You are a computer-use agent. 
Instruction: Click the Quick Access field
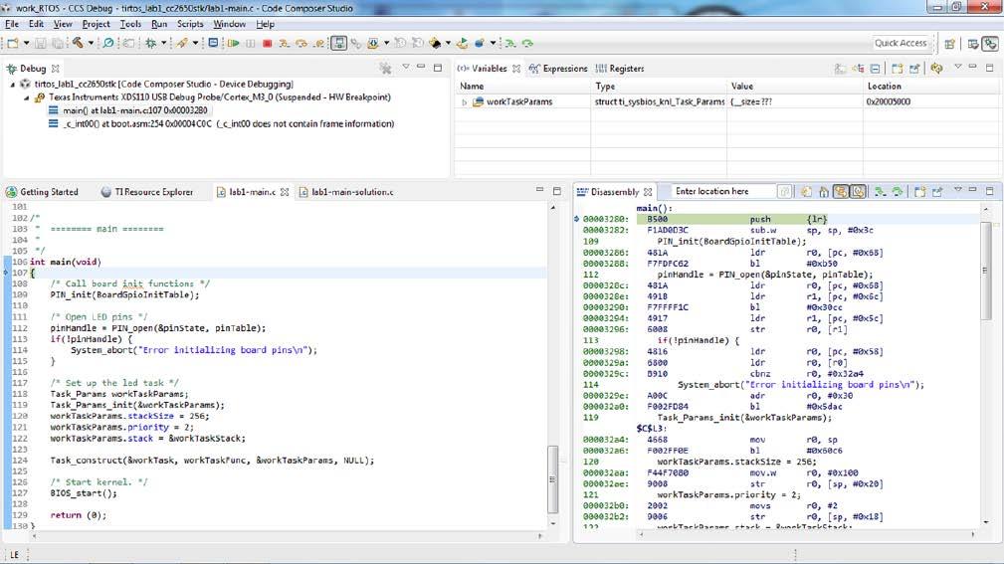click(x=901, y=43)
